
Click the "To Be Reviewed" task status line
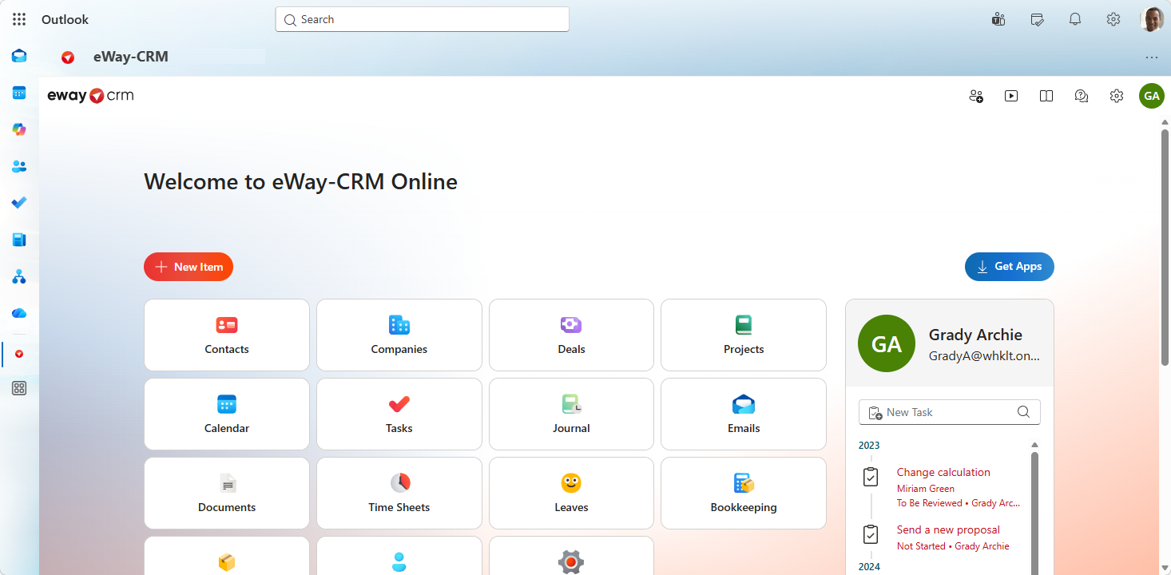pyautogui.click(x=959, y=503)
